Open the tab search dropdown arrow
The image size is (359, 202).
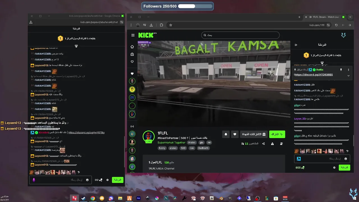click(350, 17)
